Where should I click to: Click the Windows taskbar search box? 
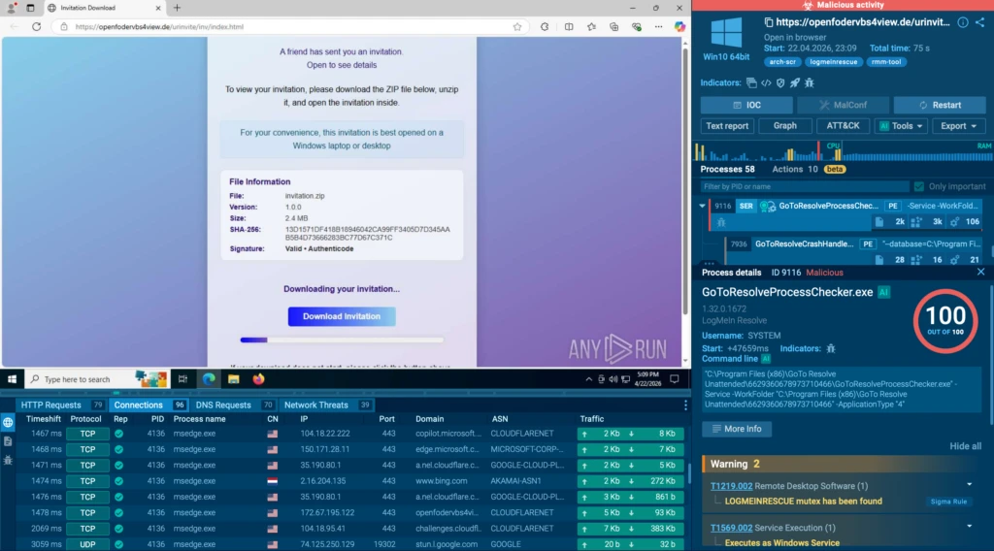80,378
